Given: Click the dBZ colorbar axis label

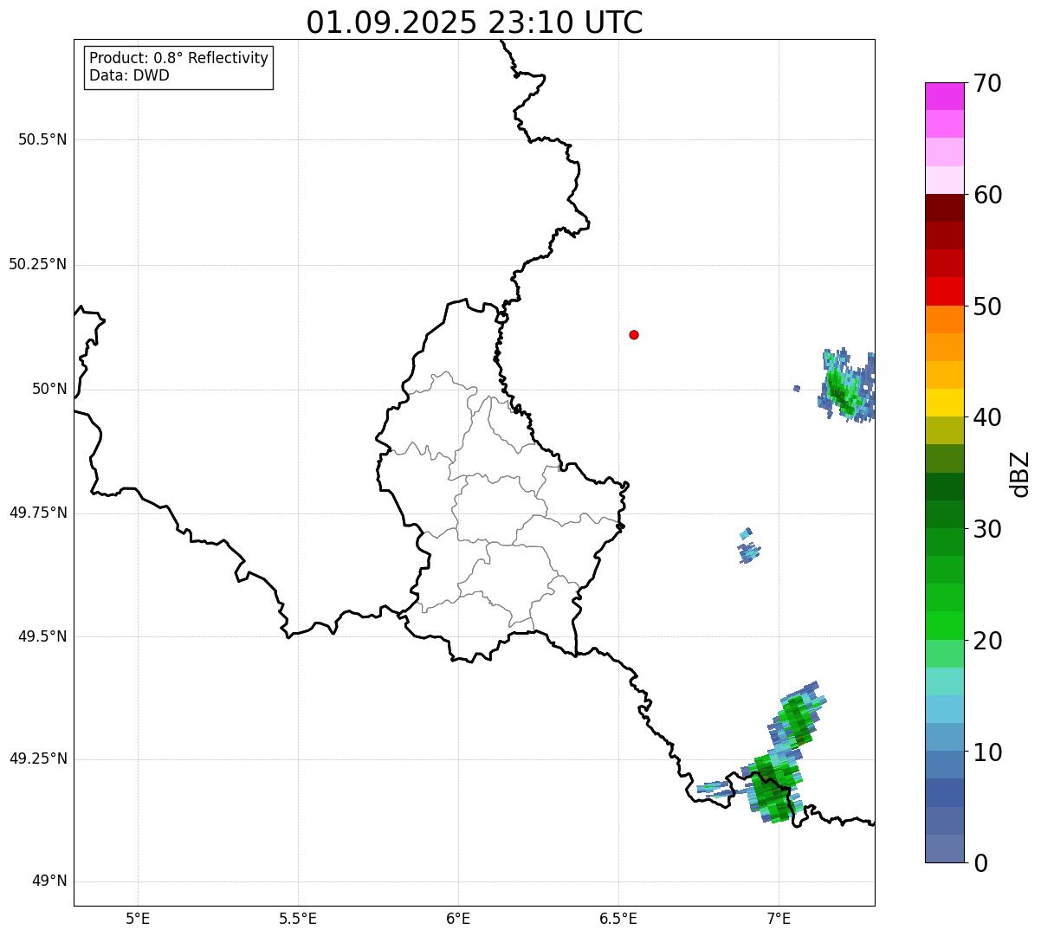Looking at the screenshot, I should pos(1020,473).
